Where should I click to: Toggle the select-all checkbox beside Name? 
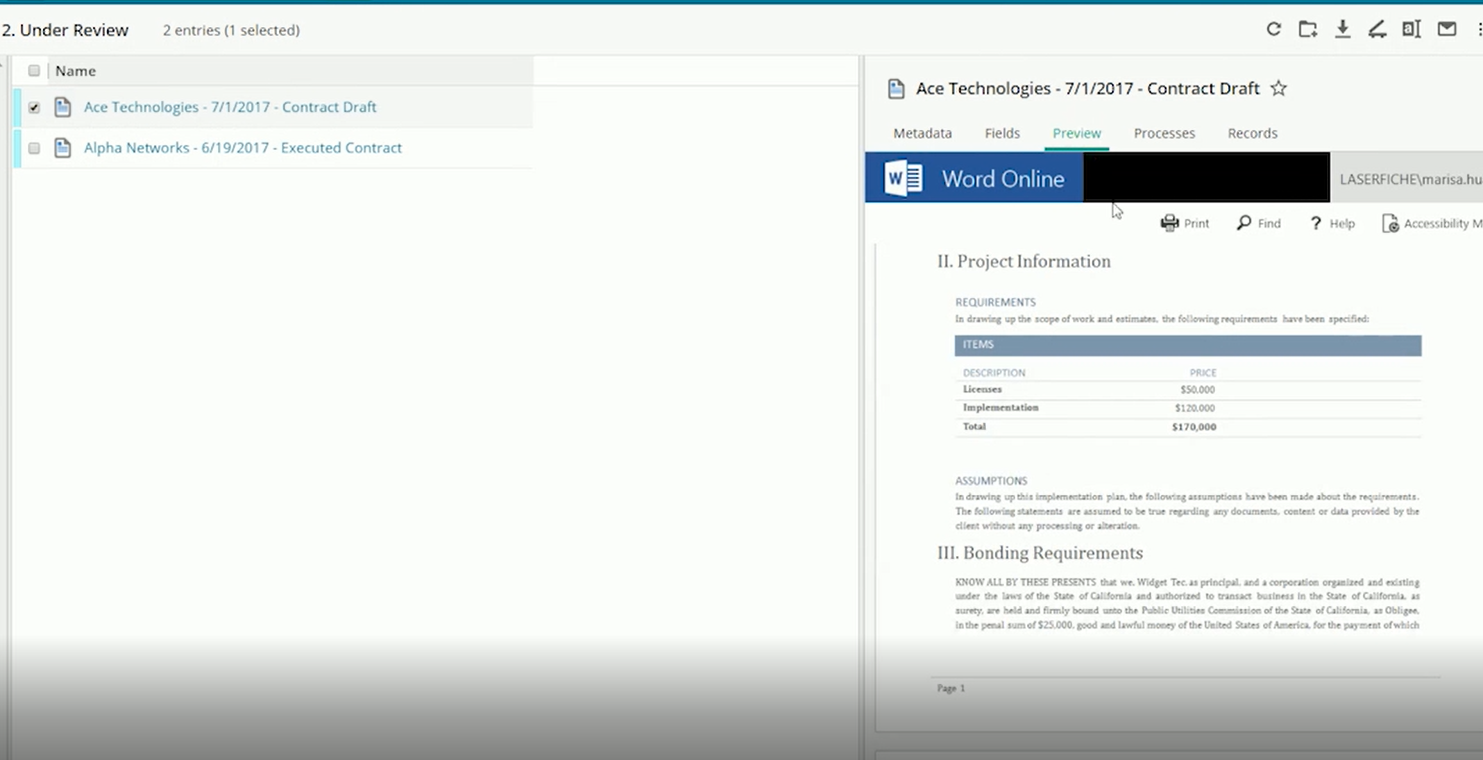pos(34,71)
